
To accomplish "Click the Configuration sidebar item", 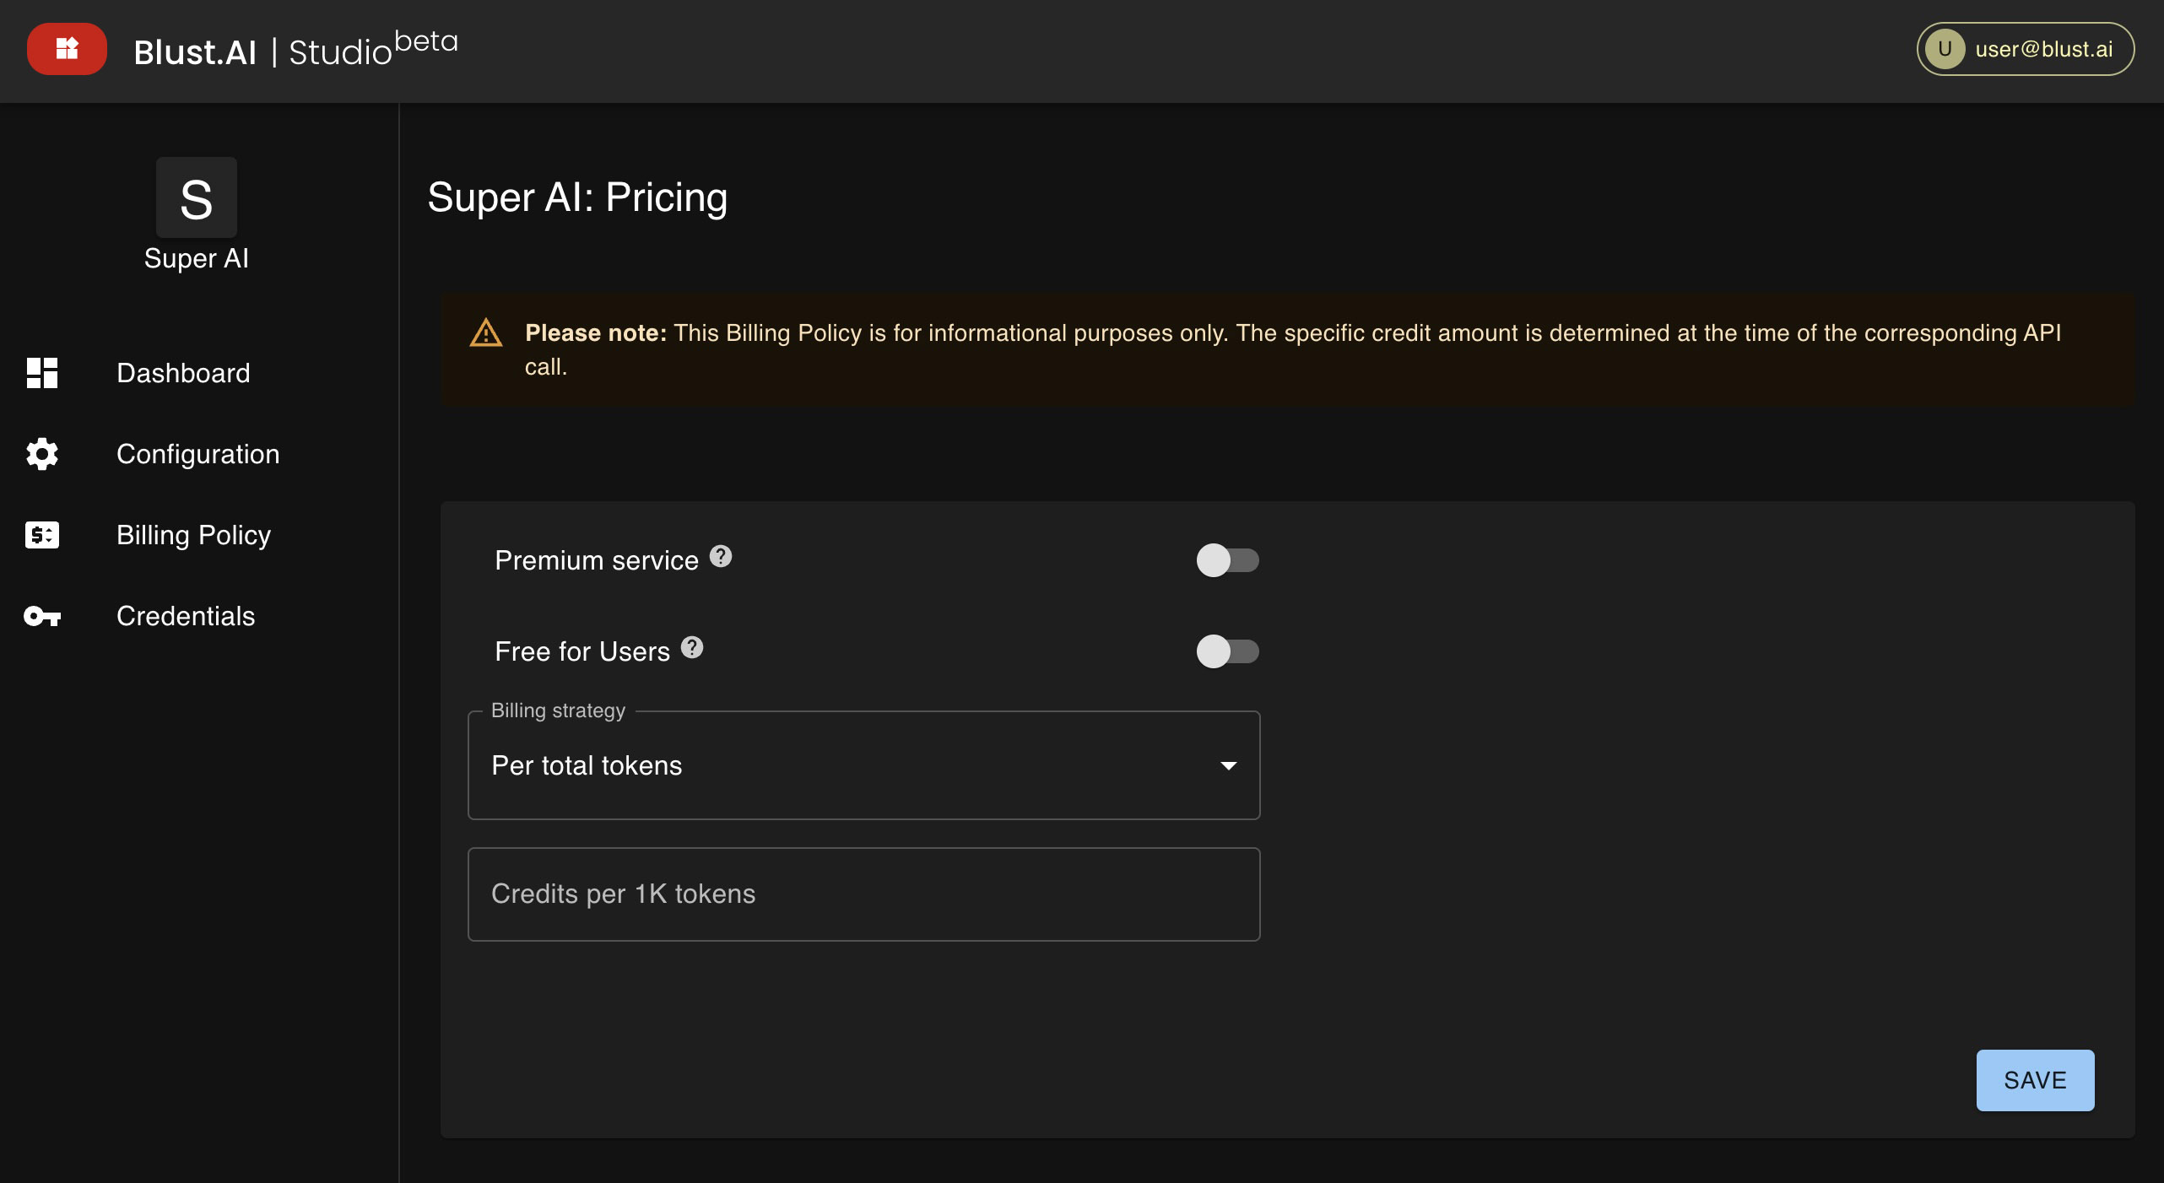I will pos(198,453).
